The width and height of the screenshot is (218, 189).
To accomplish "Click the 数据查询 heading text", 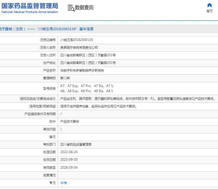I will point(84,8).
